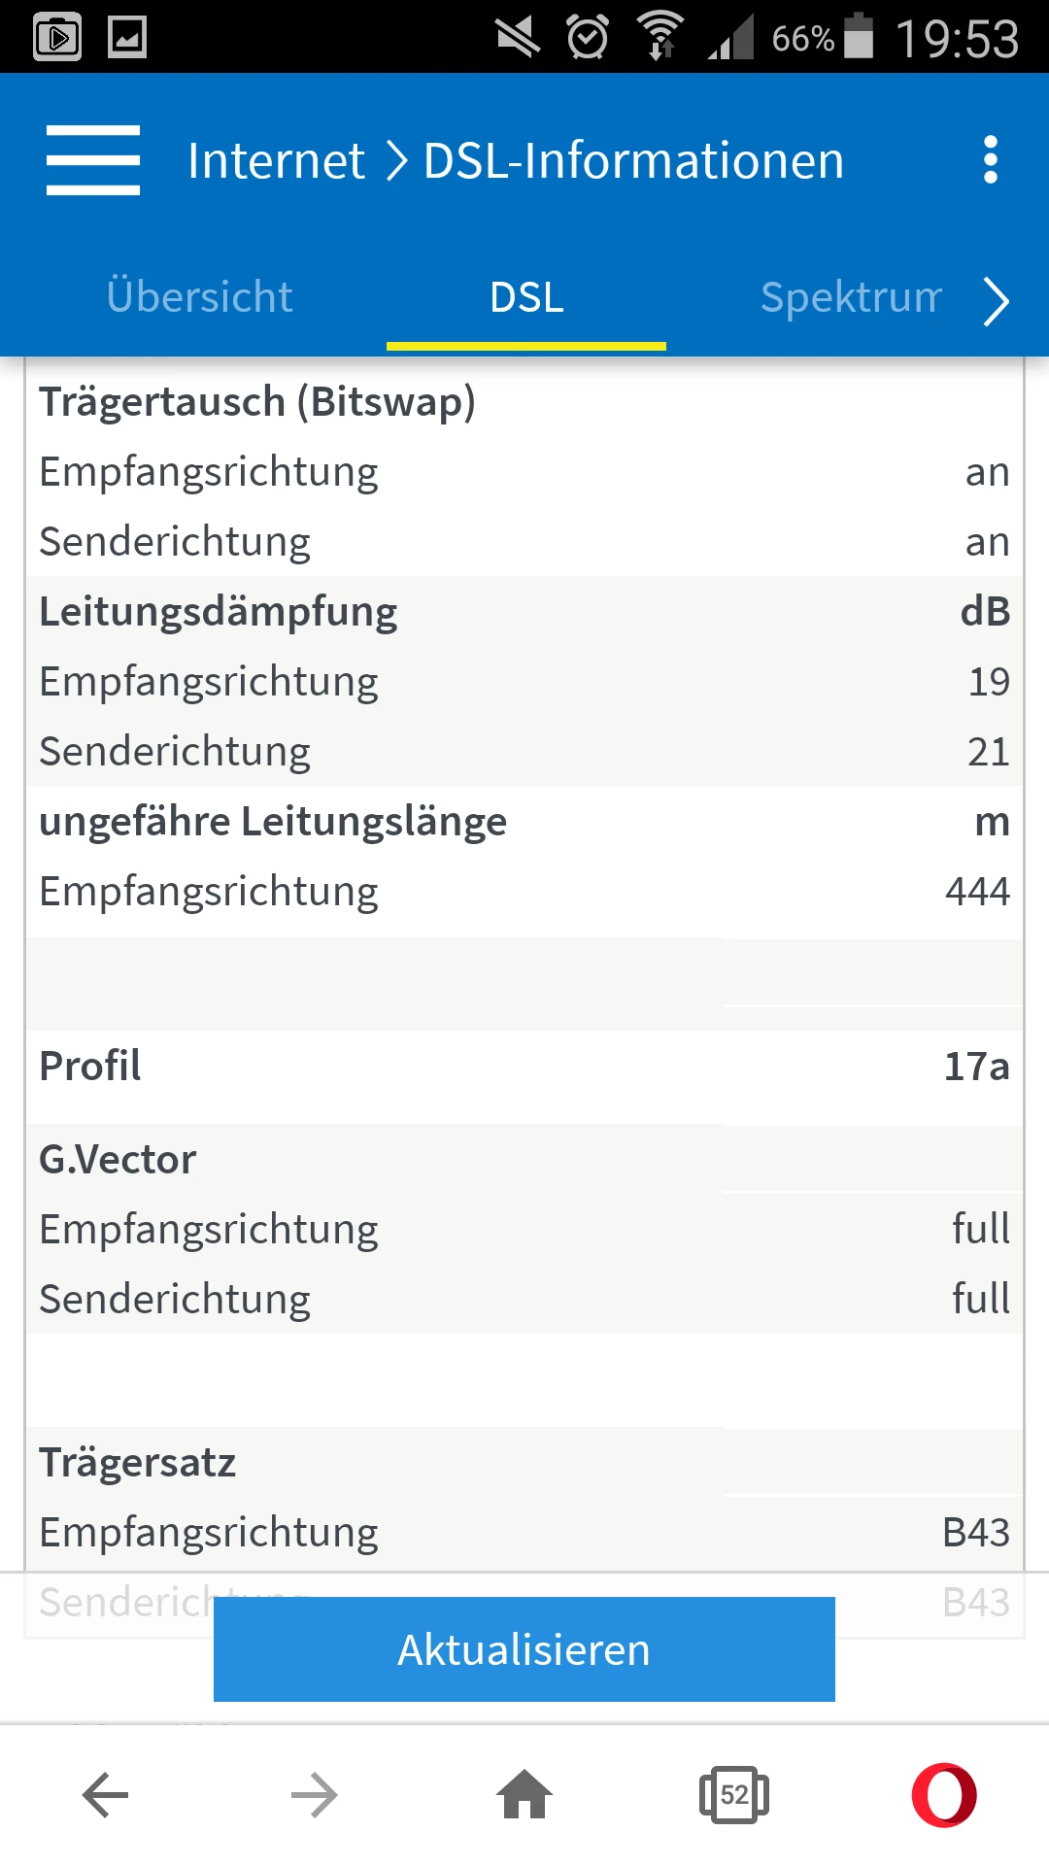Open the Spektrum tab
The height and width of the screenshot is (1865, 1049).
tap(851, 297)
